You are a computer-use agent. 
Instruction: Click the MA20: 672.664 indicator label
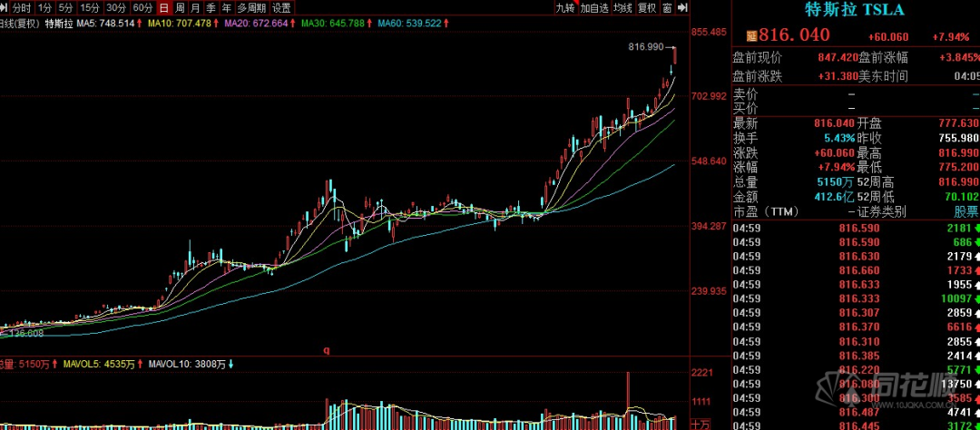[x=260, y=24]
